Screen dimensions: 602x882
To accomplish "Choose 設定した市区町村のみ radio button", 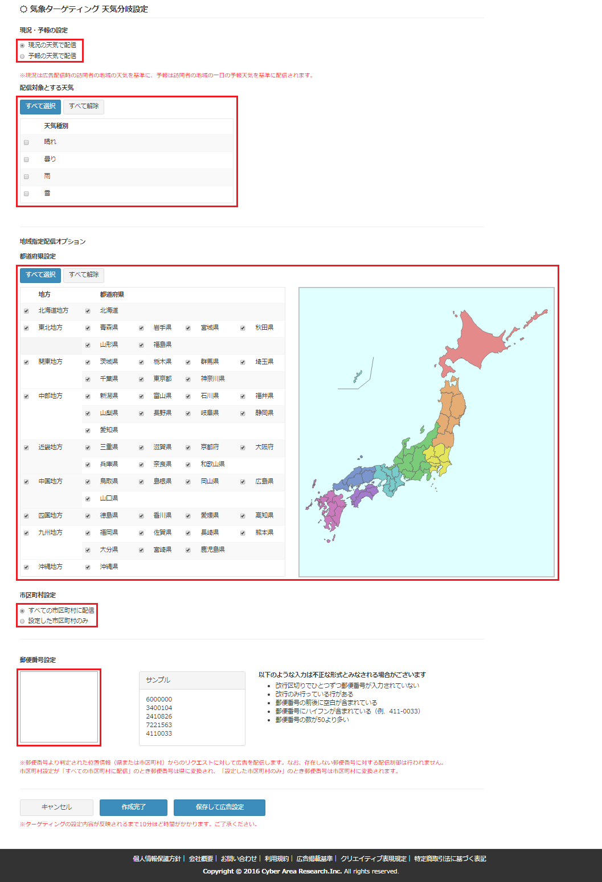I will [x=22, y=621].
